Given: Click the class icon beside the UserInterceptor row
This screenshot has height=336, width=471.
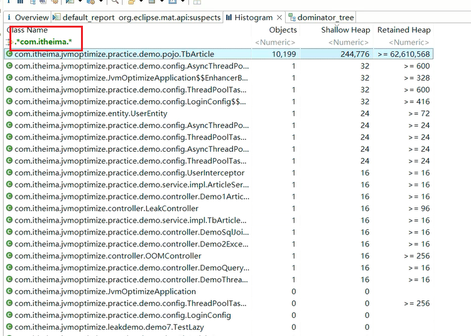Looking at the screenshot, I should 9,173.
